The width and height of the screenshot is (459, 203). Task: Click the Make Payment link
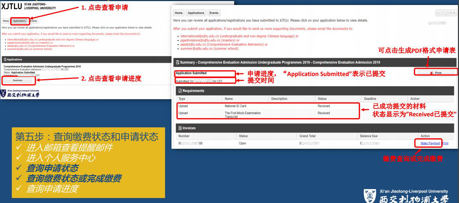coord(430,143)
